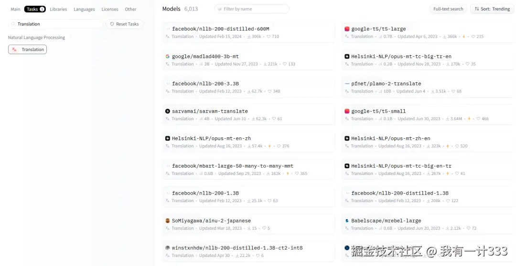Click the Natural Language Processing heading
The width and height of the screenshot is (516, 266).
36,38
